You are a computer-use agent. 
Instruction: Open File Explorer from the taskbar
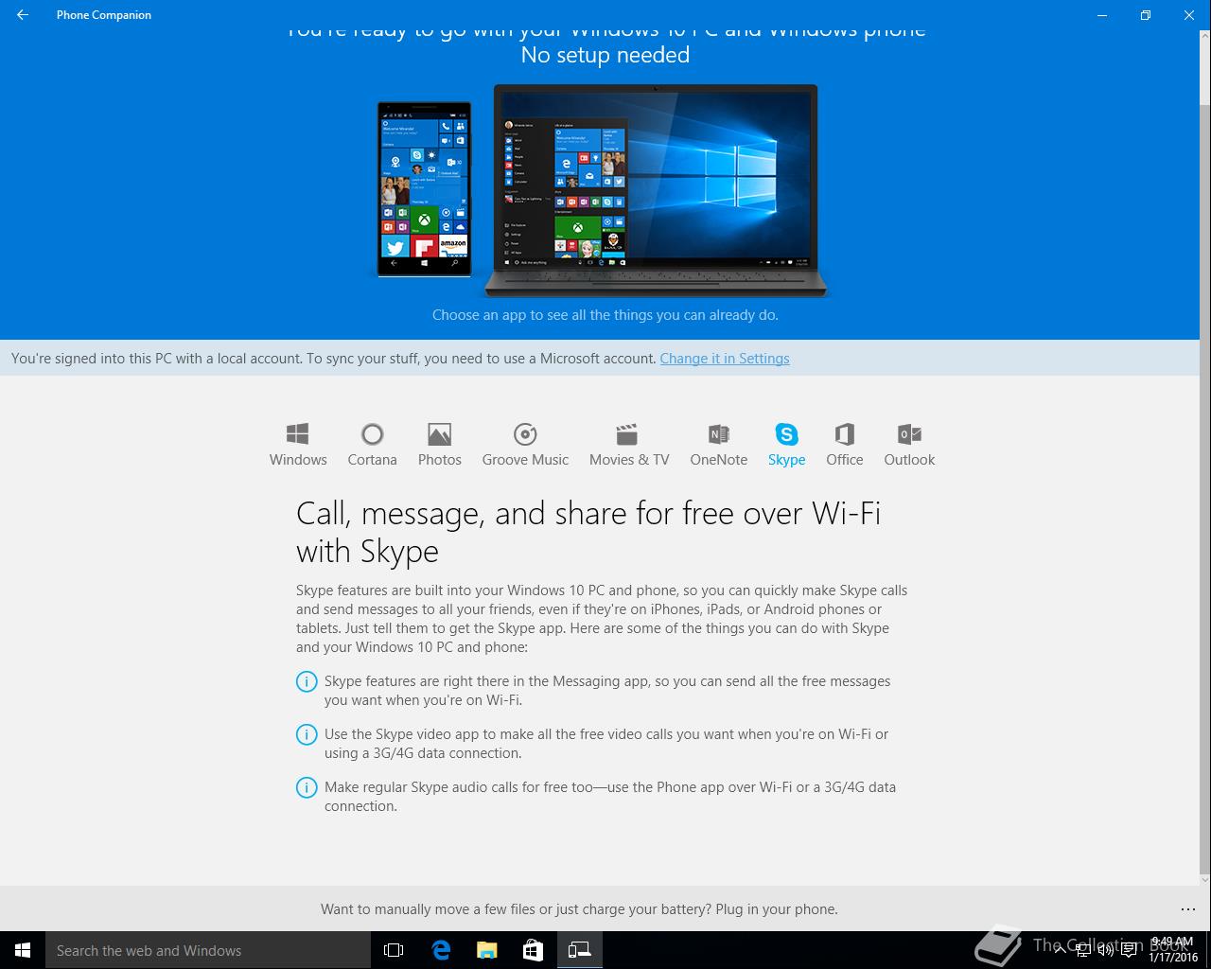pos(486,950)
